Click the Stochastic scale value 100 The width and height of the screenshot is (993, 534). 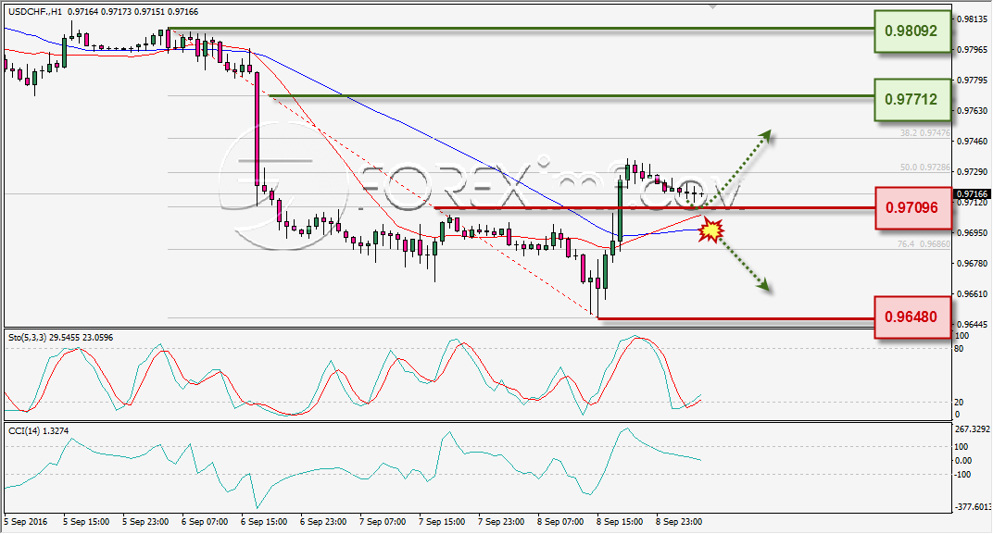pos(962,336)
